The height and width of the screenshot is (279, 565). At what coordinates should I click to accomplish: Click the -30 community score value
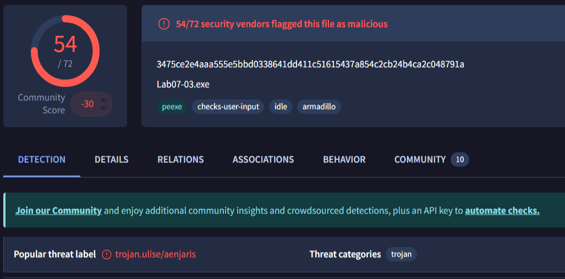pos(87,104)
